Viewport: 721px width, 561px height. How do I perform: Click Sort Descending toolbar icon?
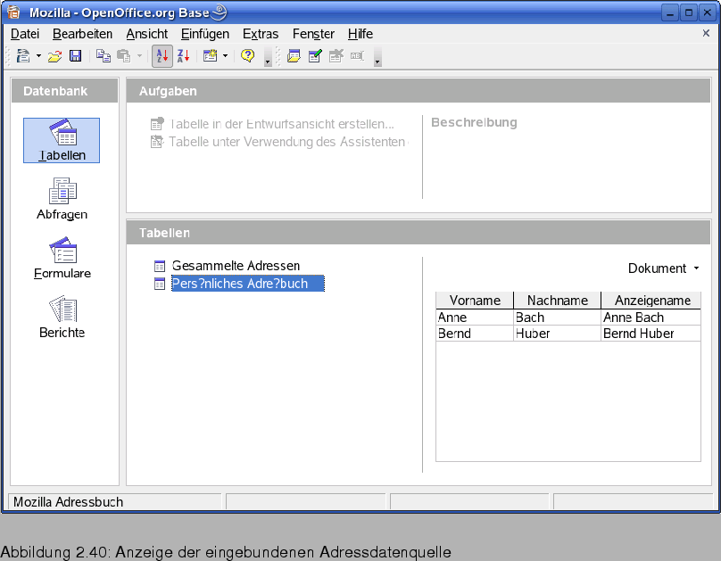[183, 56]
